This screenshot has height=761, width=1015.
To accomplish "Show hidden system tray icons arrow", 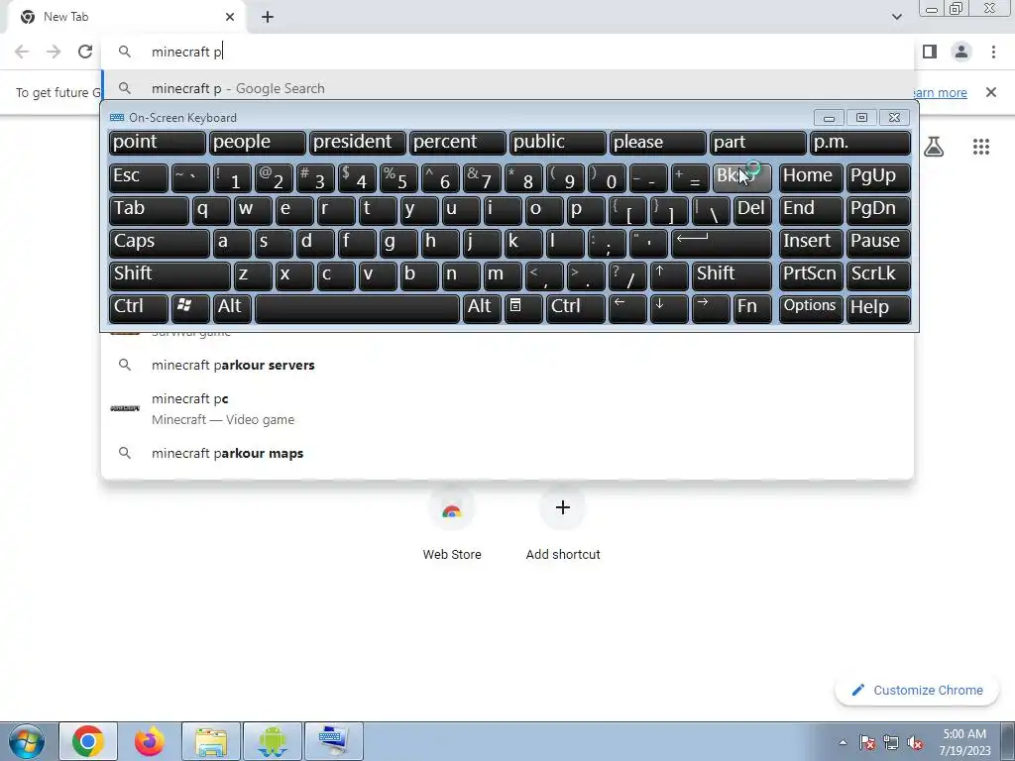I will (843, 743).
